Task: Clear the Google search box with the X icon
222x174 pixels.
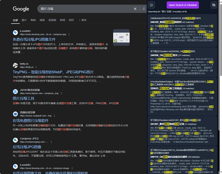Action: (x=135, y=9)
